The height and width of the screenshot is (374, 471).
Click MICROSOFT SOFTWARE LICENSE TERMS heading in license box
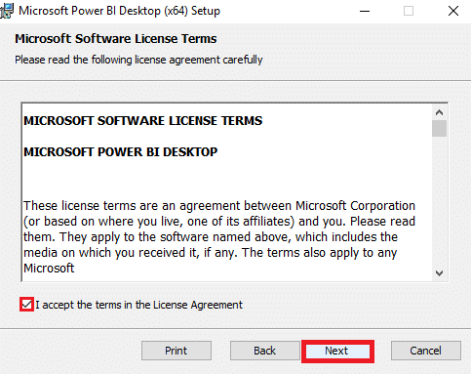(143, 121)
